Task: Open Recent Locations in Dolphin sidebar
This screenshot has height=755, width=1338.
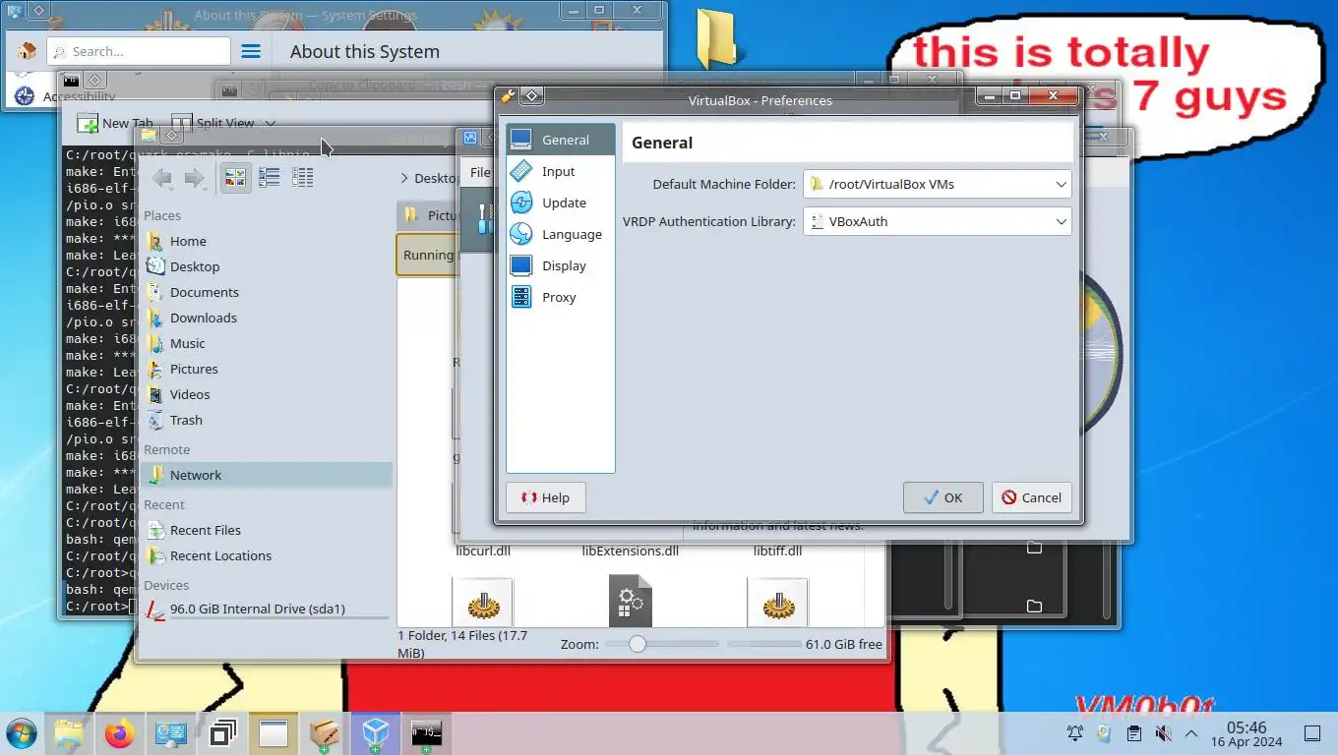Action: pyautogui.click(x=267, y=555)
